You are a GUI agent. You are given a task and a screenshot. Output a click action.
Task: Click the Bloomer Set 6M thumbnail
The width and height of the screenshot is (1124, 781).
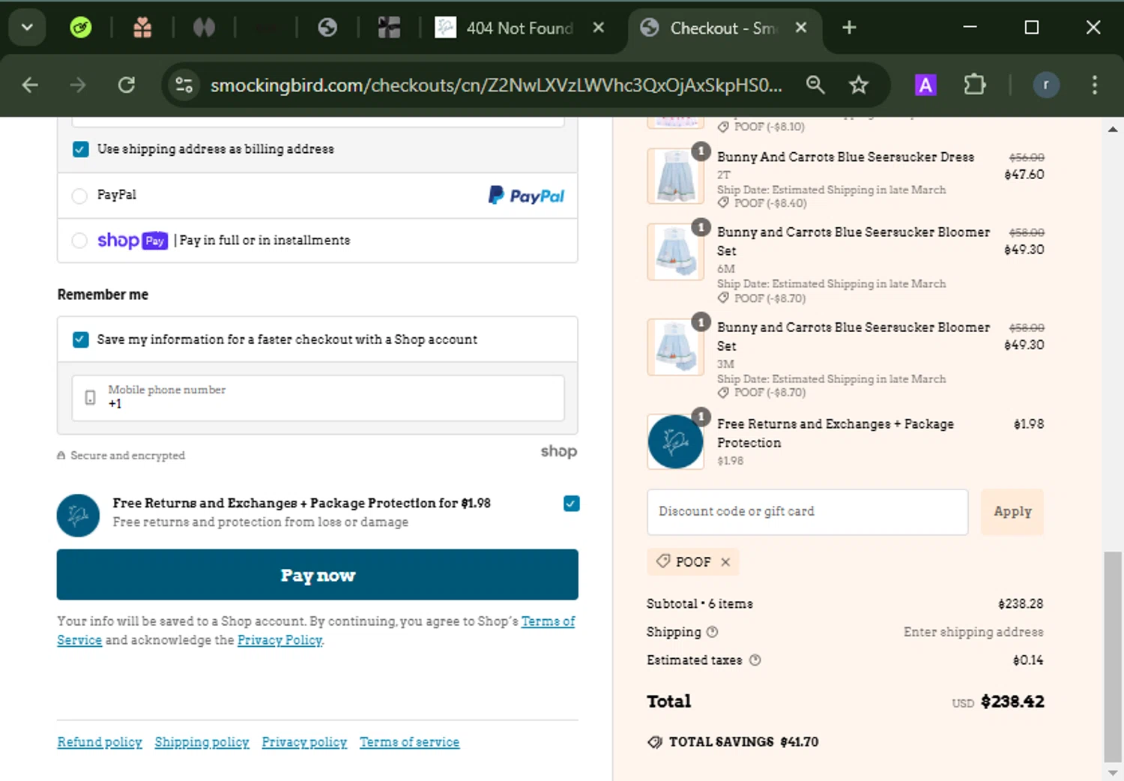point(675,252)
